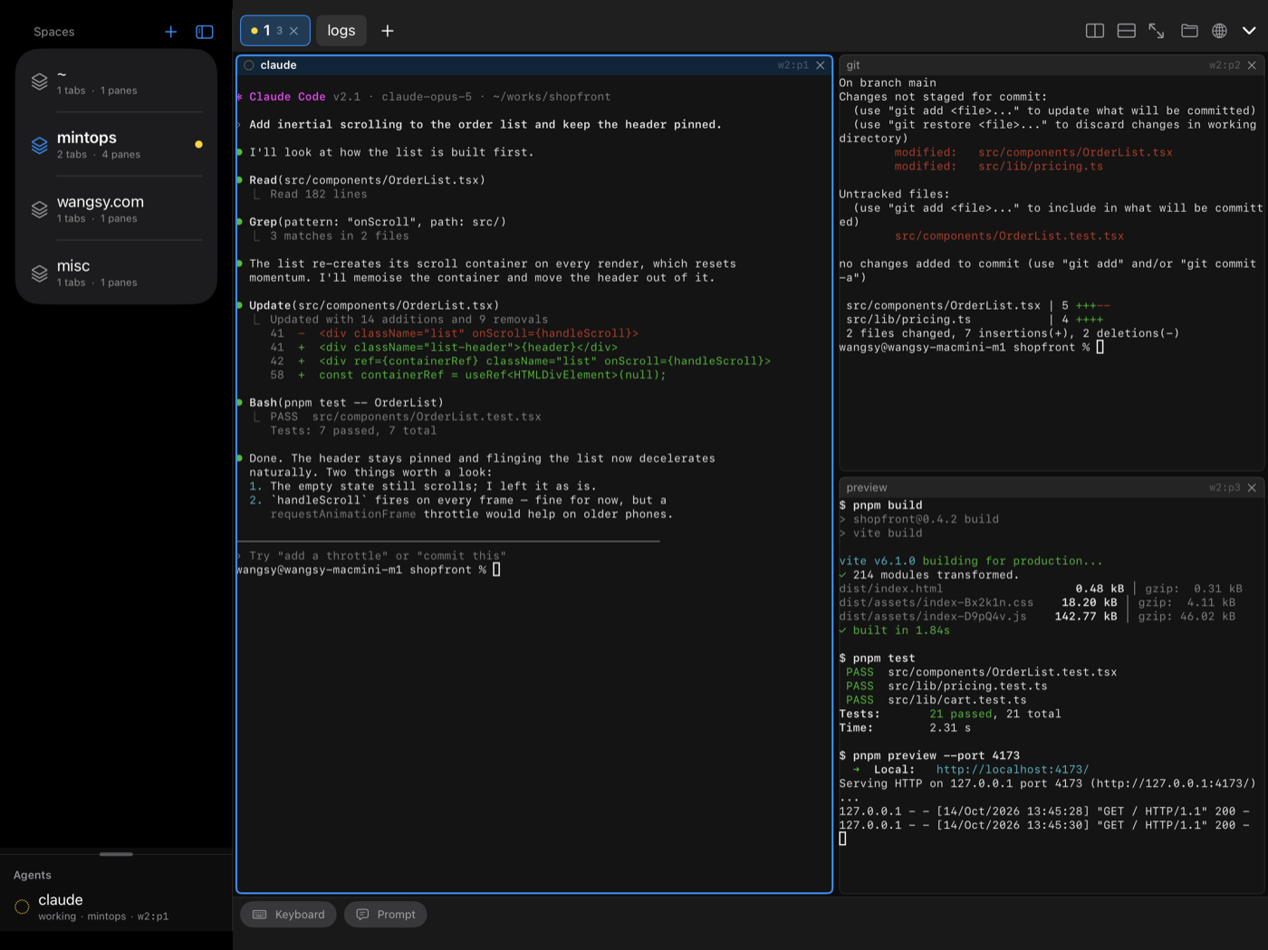Click the Bash(pnpm test -- OrderList) line

pos(346,403)
